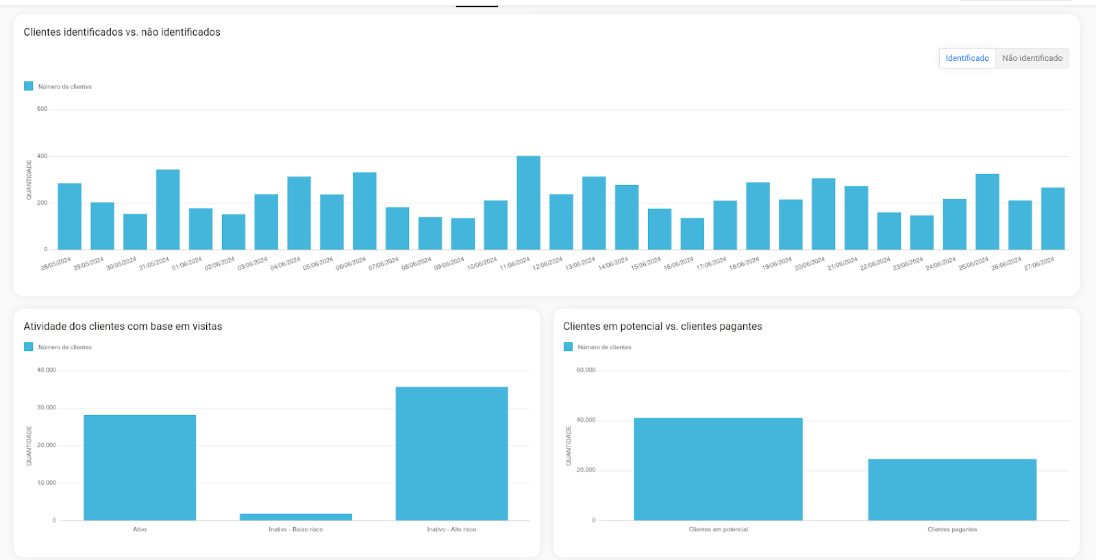
Task: Select the bar for 16/06/2024
Action: [692, 233]
